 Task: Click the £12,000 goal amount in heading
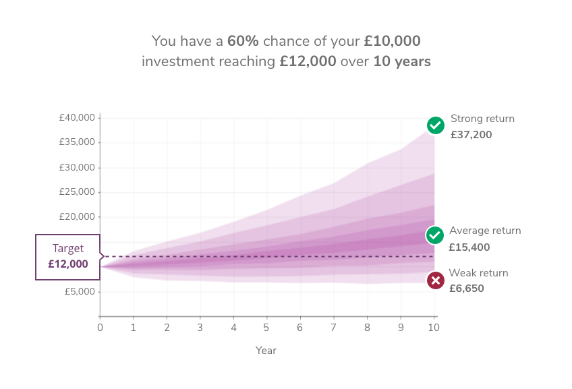pos(308,61)
